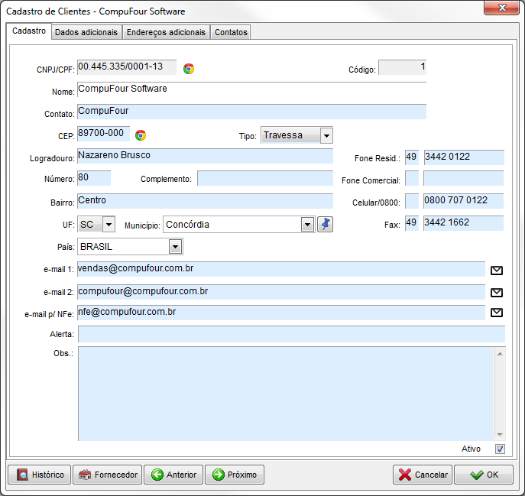Click the Cancelar button
The width and height of the screenshot is (525, 496).
pos(423,475)
